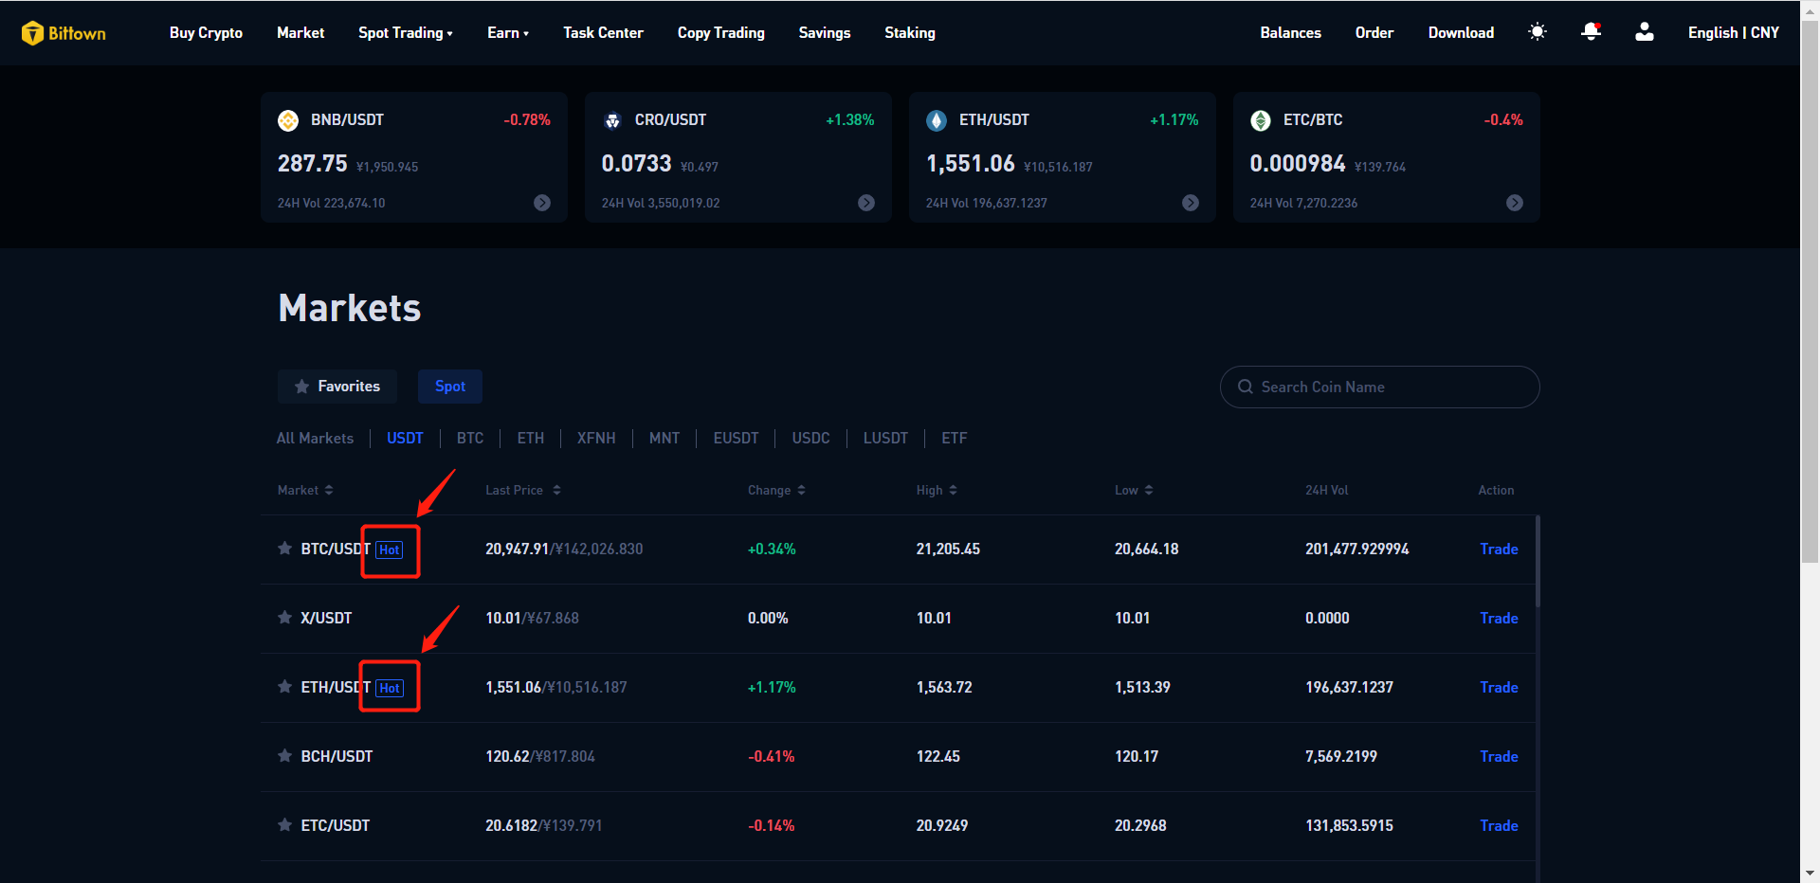The image size is (1820, 883).
Task: Sort by Change column
Action: coord(776,490)
